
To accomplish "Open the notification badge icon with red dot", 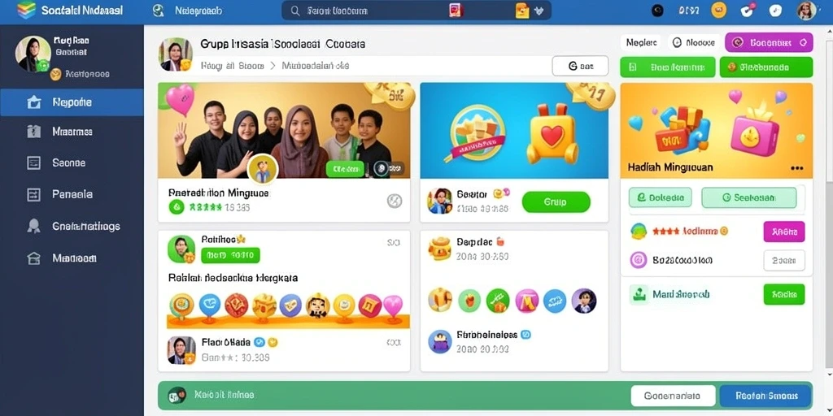I will click(748, 10).
